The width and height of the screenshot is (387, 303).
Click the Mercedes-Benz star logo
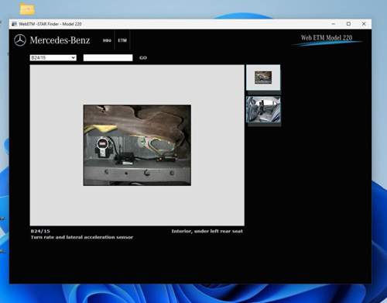point(20,40)
